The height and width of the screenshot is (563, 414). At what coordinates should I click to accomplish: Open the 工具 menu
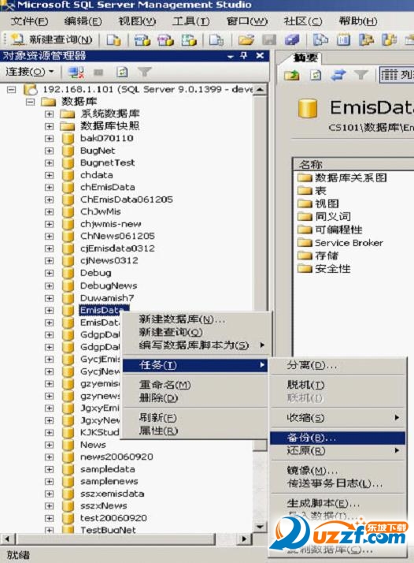(x=191, y=21)
